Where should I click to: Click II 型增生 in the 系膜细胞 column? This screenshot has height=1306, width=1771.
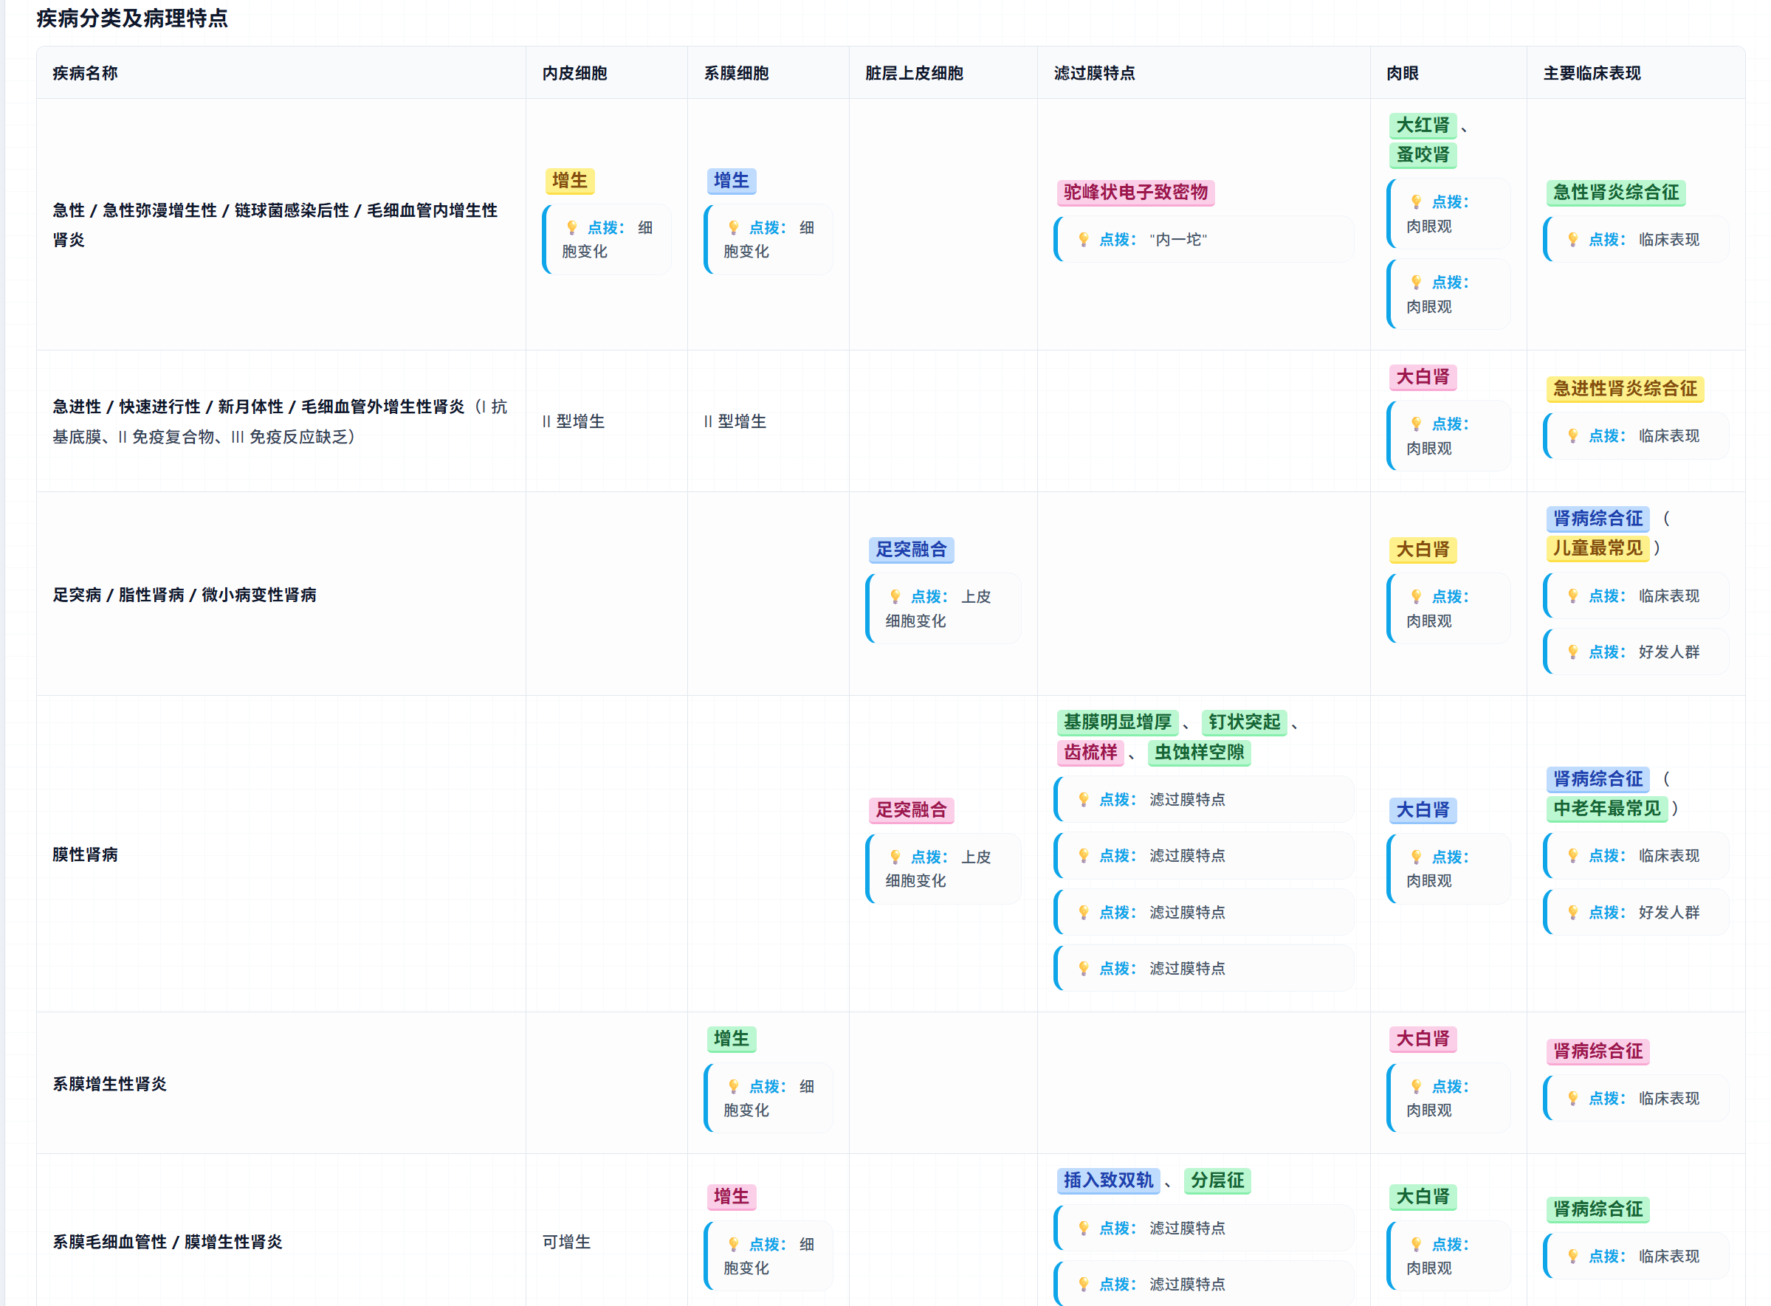[735, 421]
